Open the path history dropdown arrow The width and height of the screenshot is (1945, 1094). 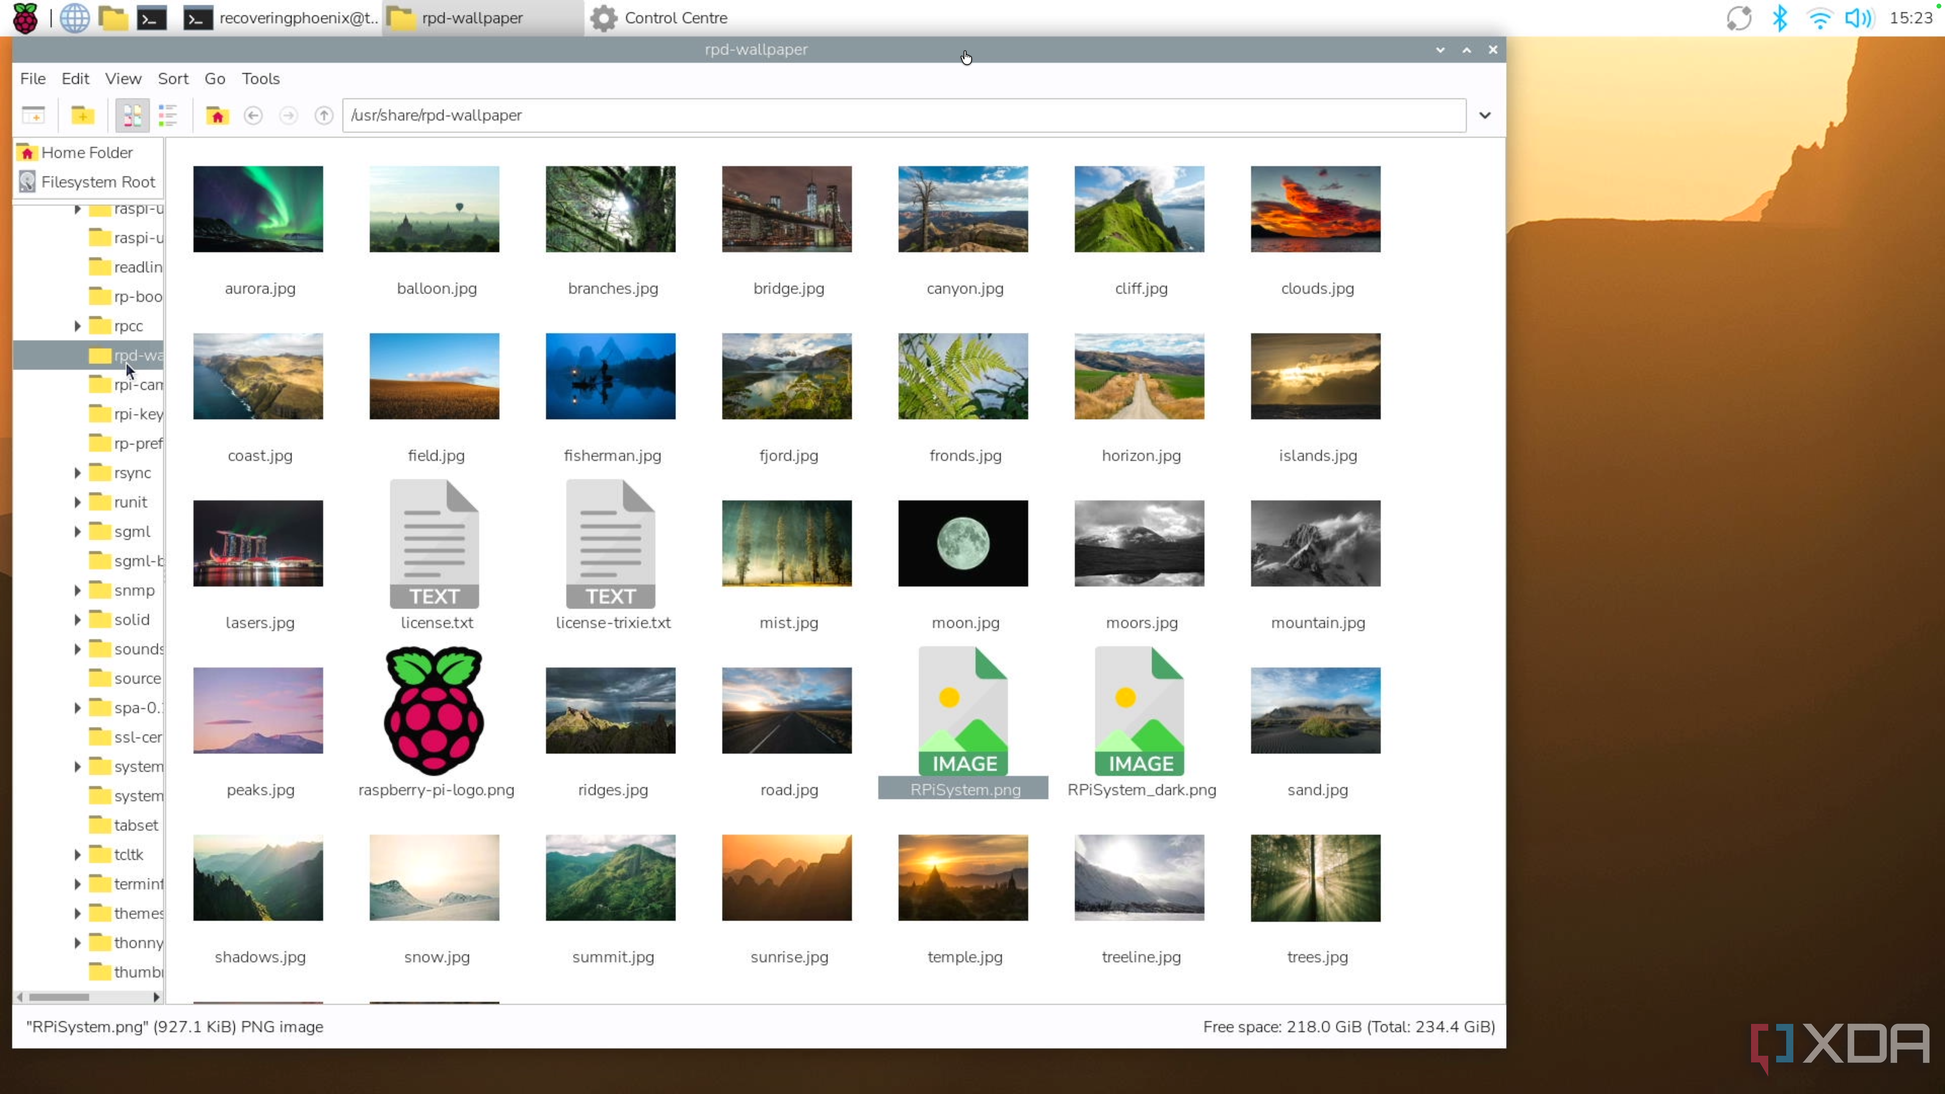[1485, 115]
